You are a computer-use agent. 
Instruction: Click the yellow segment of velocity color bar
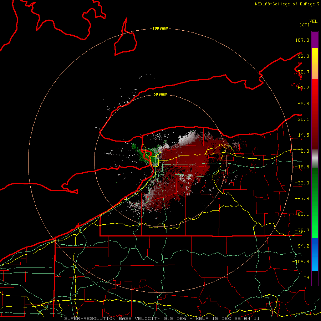(x=315, y=63)
